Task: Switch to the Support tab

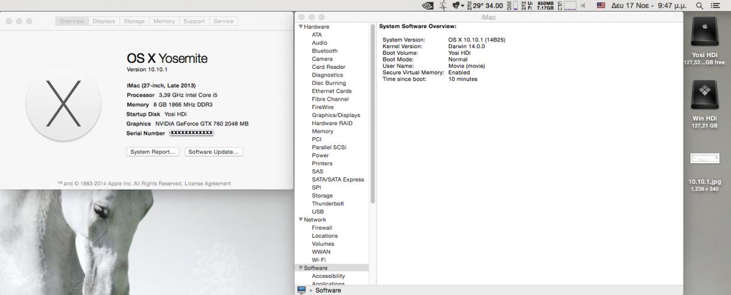Action: [x=194, y=21]
